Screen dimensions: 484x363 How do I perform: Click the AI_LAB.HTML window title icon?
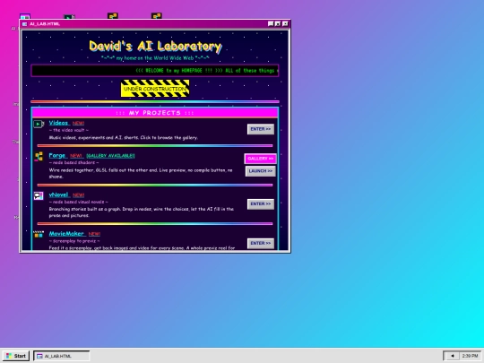(24, 24)
